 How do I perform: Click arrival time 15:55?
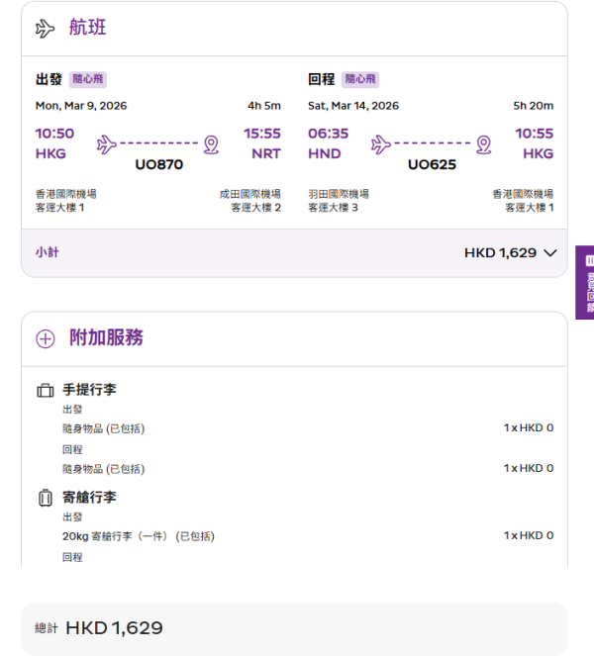click(262, 134)
